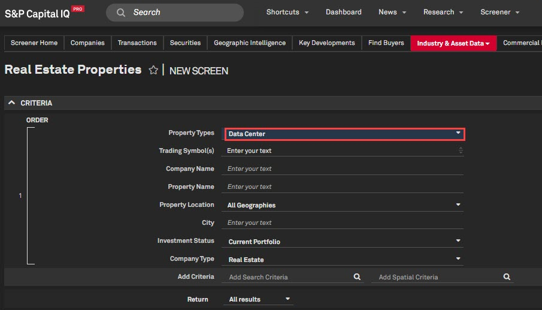Collapse the Criteria section chevron
This screenshot has height=310, width=542.
point(11,103)
